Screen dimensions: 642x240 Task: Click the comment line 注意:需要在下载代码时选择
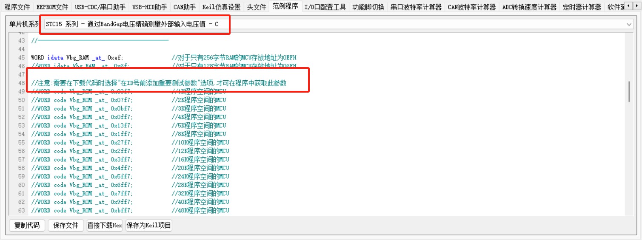click(x=159, y=83)
